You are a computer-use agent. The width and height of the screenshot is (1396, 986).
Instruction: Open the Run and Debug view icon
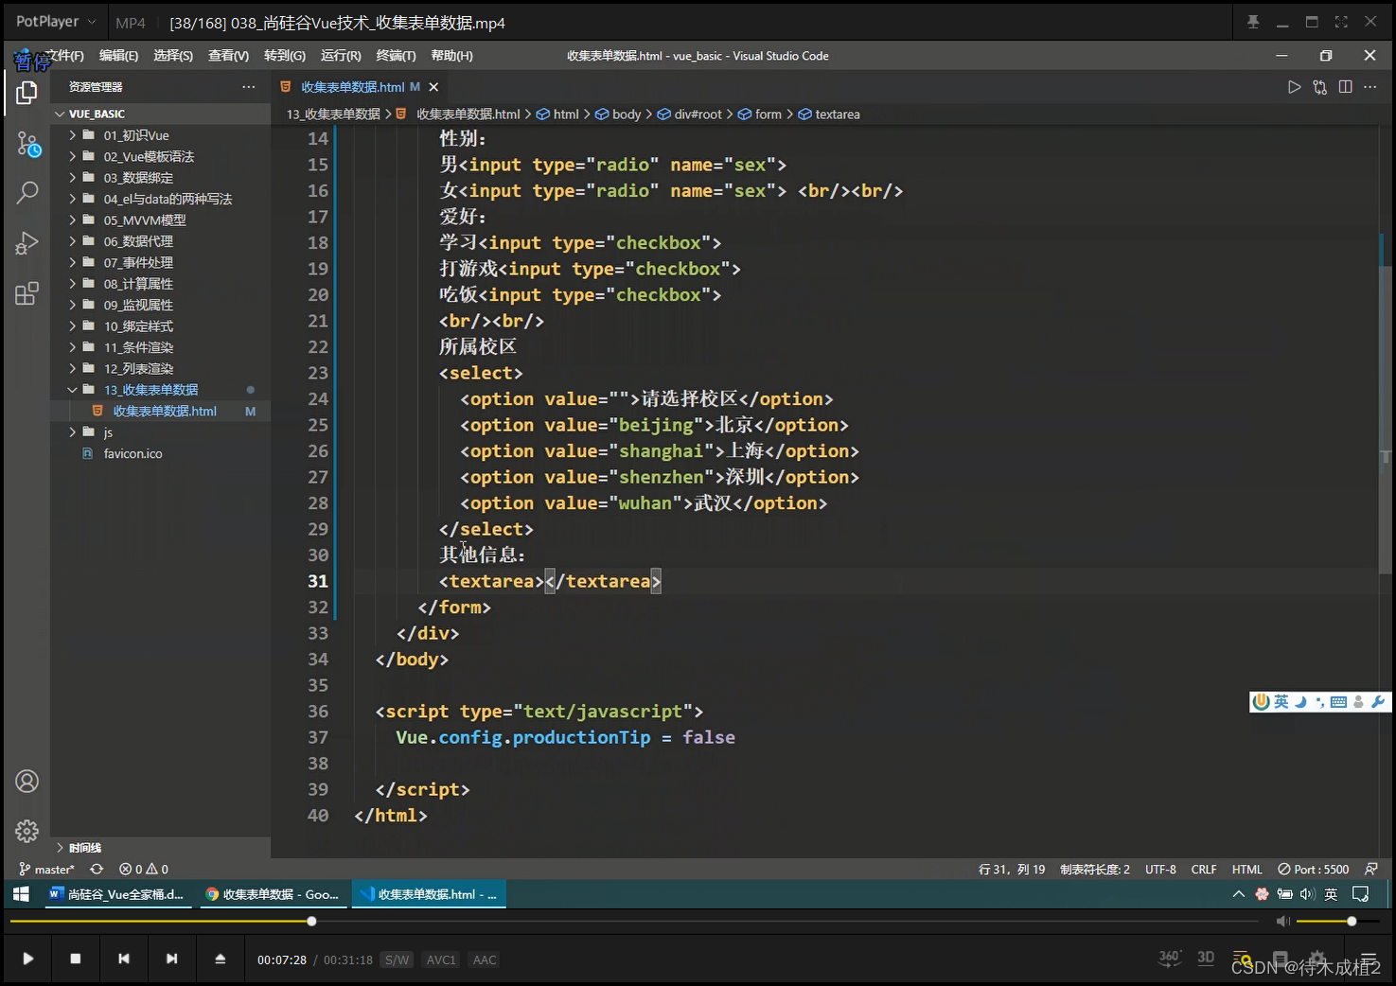tap(27, 243)
